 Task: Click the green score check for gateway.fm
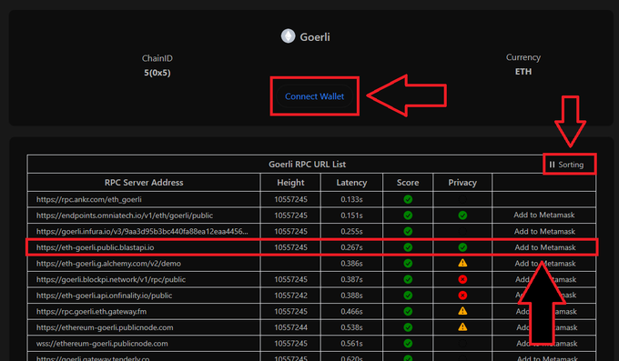408,311
